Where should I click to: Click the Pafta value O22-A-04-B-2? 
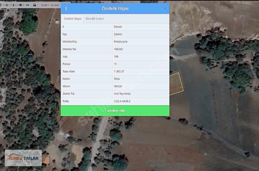point(122,101)
